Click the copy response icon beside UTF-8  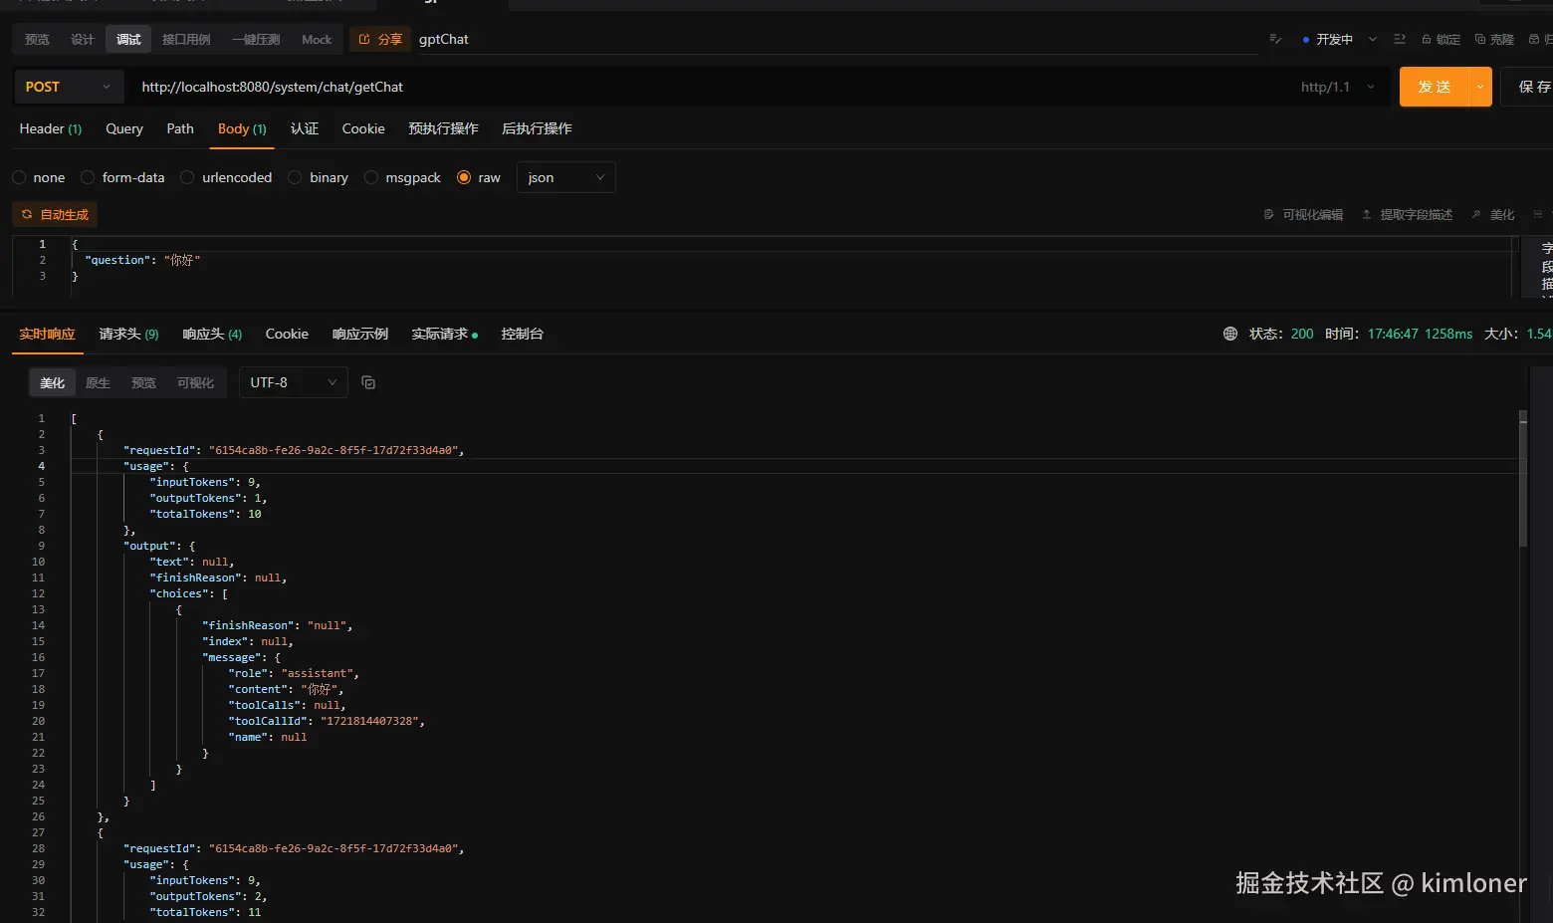pyautogui.click(x=368, y=382)
